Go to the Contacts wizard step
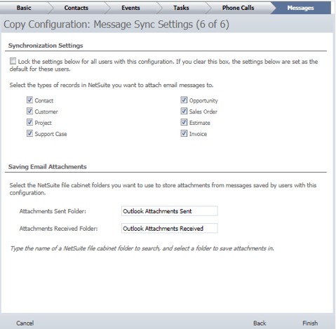Screen dimensions: 336x329 76,8
